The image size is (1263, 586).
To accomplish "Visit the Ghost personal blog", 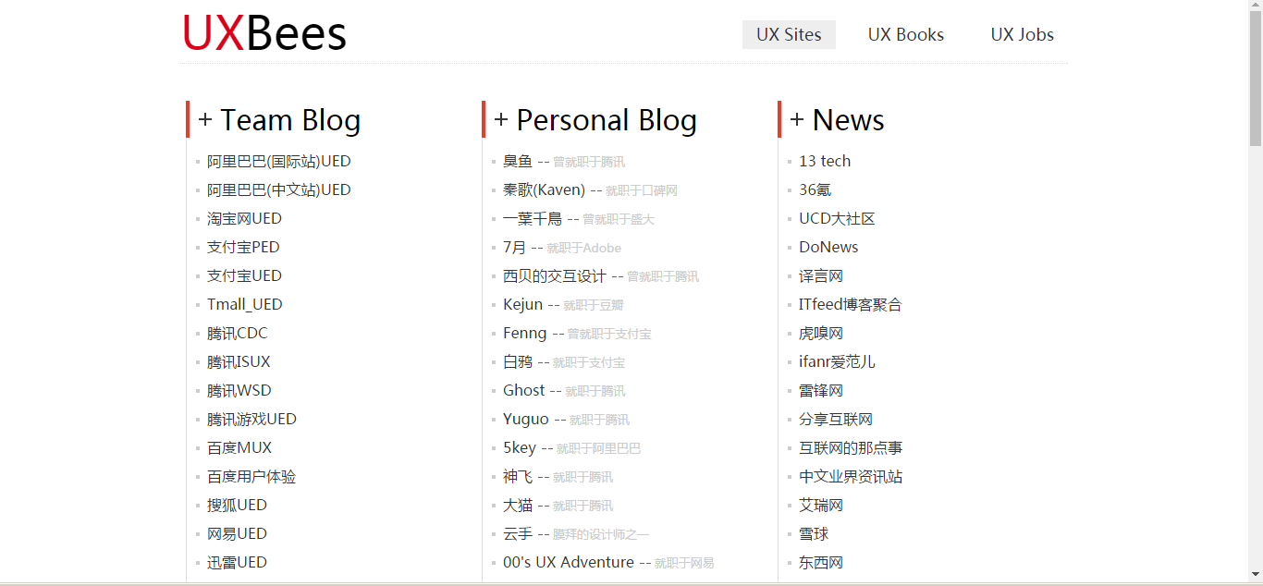I will (524, 390).
